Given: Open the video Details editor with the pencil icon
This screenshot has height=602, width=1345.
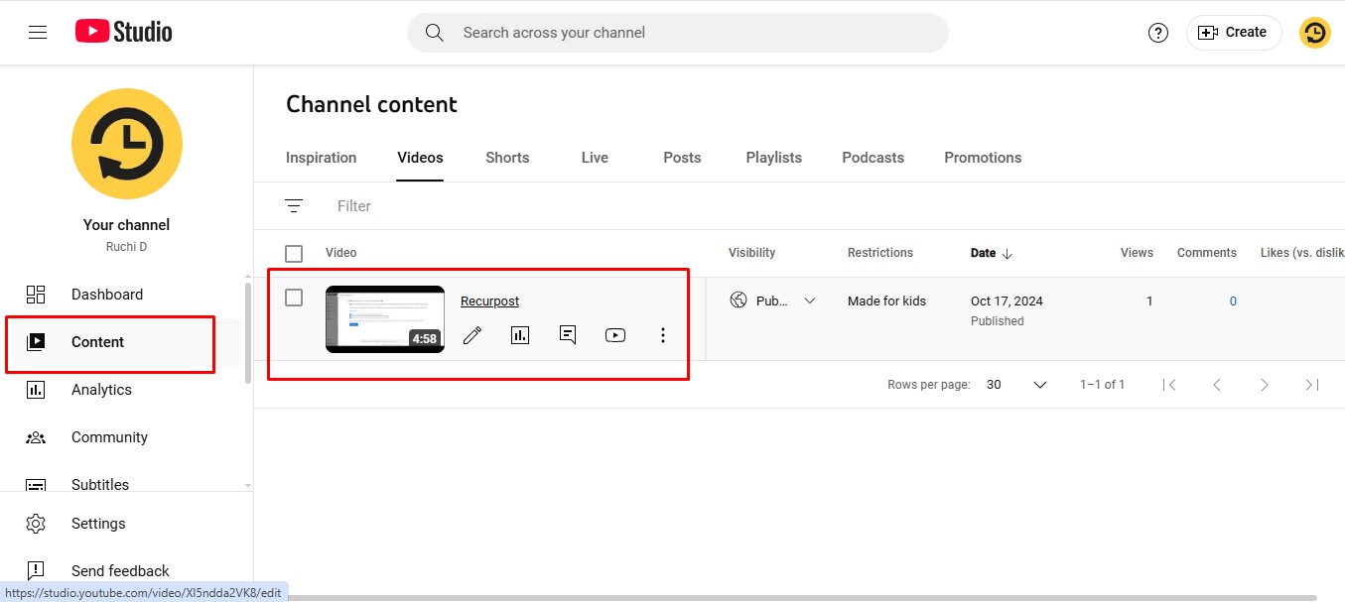Looking at the screenshot, I should [472, 335].
